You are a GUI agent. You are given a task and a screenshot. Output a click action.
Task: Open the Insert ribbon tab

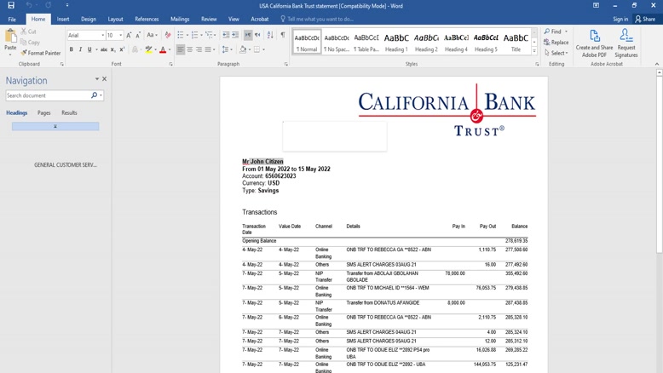click(x=63, y=19)
